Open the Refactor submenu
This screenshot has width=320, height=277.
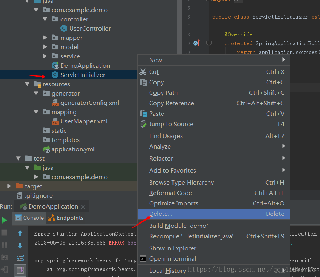pos(214,158)
